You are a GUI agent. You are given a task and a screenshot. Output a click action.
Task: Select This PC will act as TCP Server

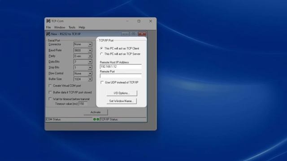point(101,54)
